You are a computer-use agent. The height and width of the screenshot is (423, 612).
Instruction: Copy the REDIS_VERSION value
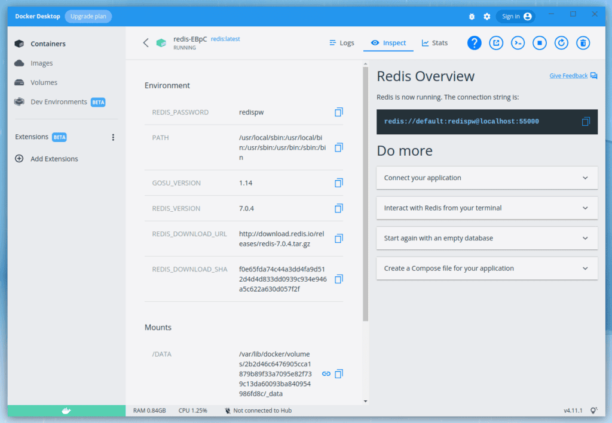pyautogui.click(x=339, y=208)
